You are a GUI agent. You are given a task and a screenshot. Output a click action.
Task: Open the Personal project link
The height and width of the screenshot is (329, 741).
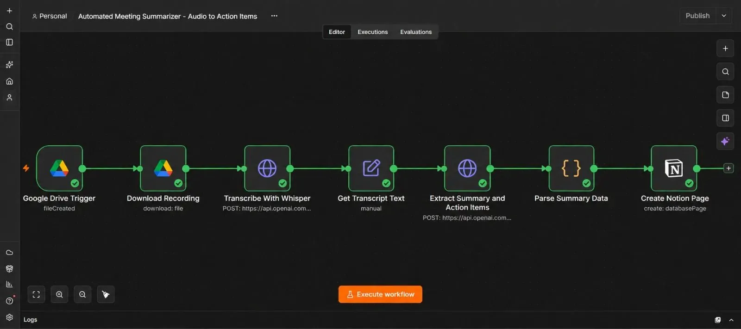[x=50, y=16]
